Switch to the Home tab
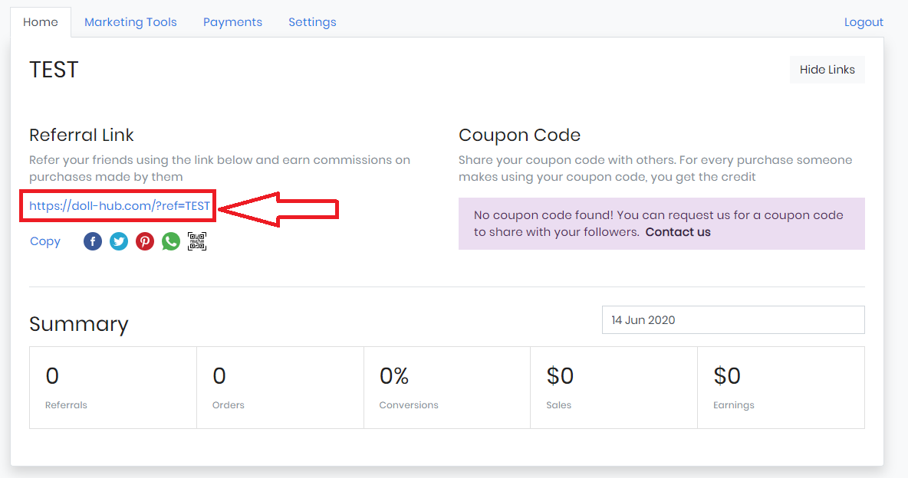 [41, 22]
